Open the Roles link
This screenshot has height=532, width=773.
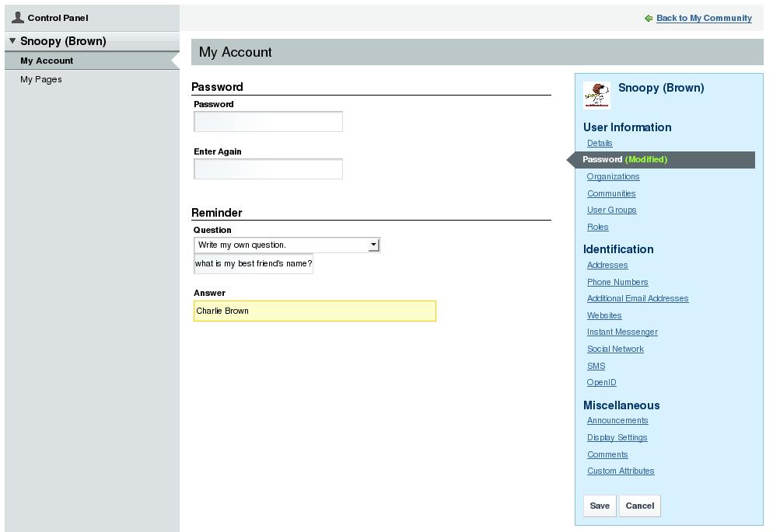pyautogui.click(x=597, y=227)
